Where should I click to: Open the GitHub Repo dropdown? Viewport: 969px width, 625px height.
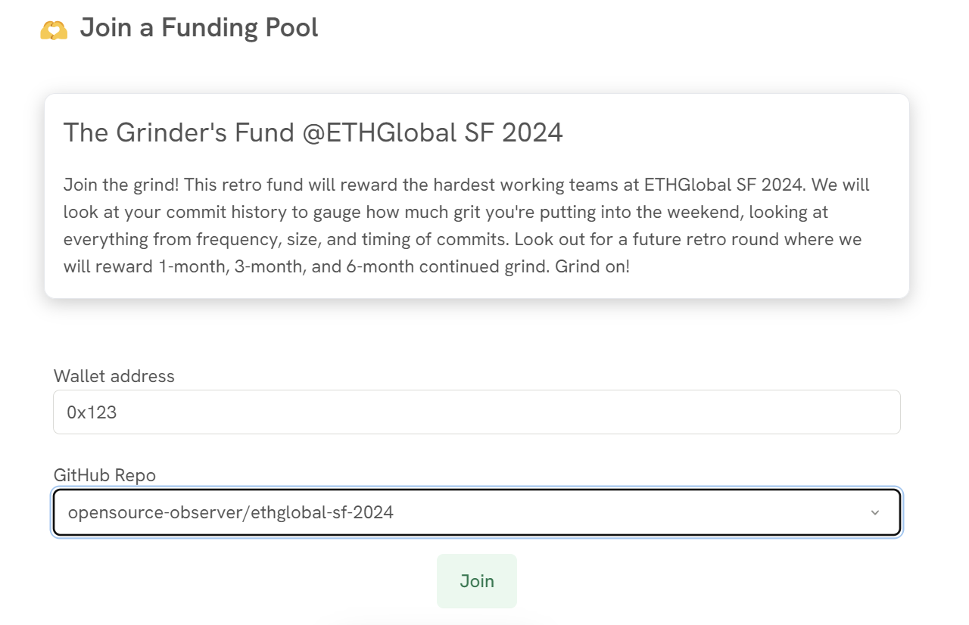[x=477, y=512]
